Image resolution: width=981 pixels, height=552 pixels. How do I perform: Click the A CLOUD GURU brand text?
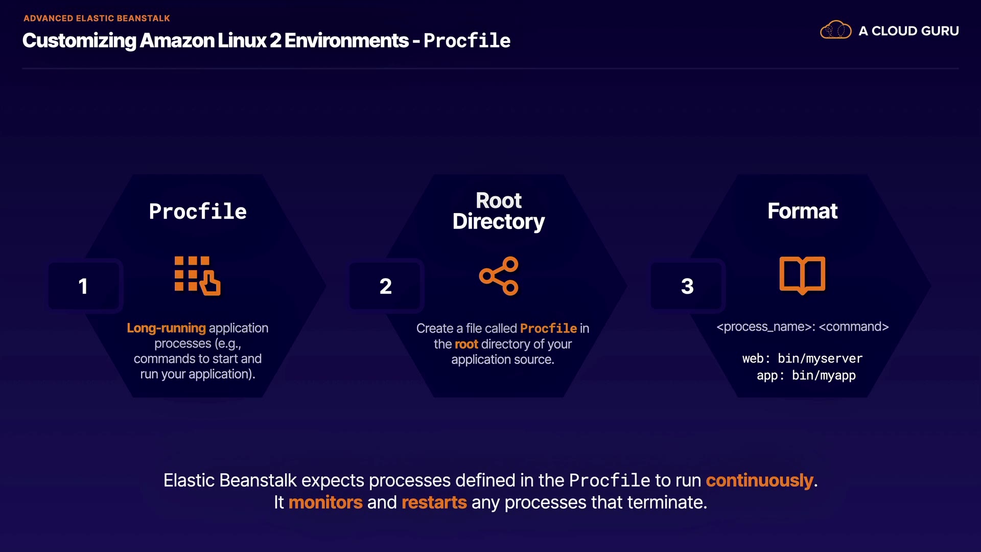[908, 31]
